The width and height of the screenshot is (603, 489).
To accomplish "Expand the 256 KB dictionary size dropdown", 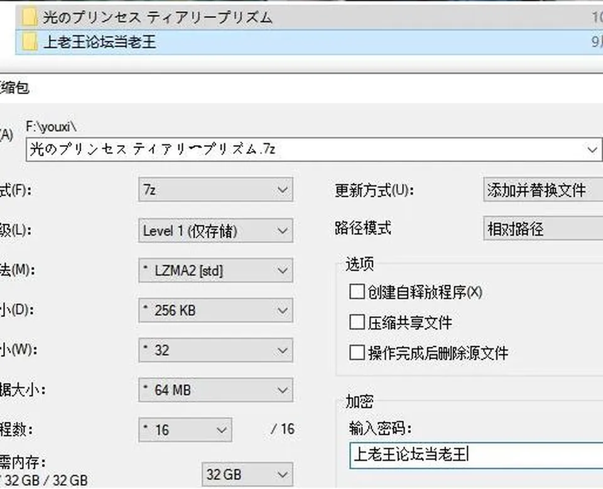I will (215, 311).
